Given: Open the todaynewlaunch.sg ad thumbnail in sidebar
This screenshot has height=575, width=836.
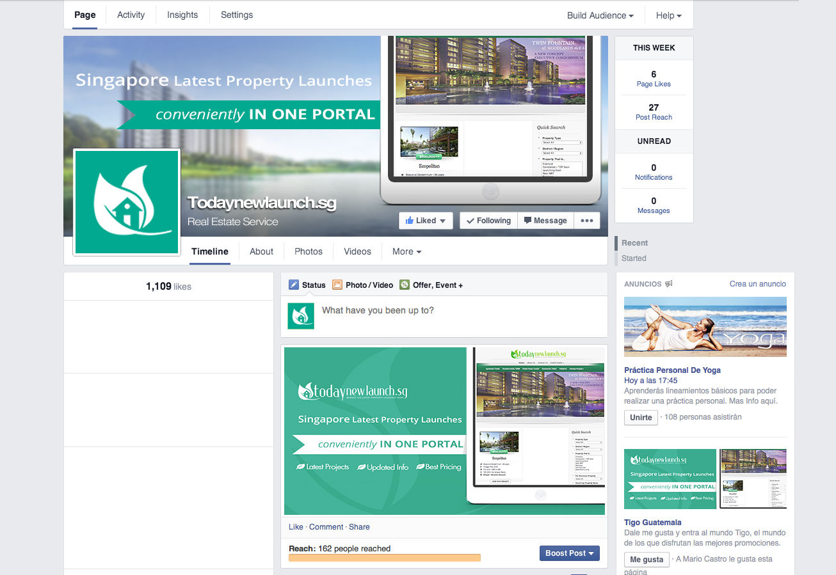Looking at the screenshot, I should pos(705,479).
